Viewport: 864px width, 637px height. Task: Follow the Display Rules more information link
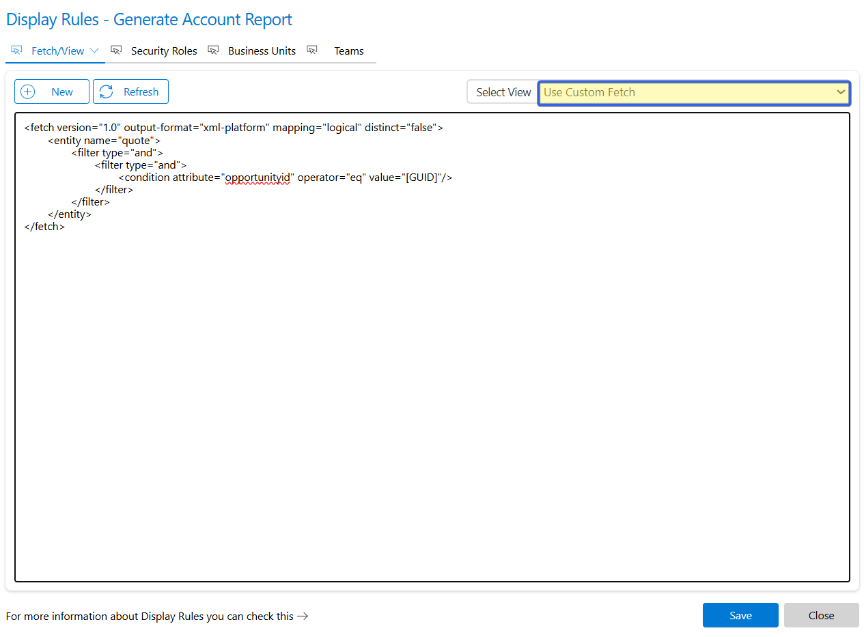pos(150,616)
